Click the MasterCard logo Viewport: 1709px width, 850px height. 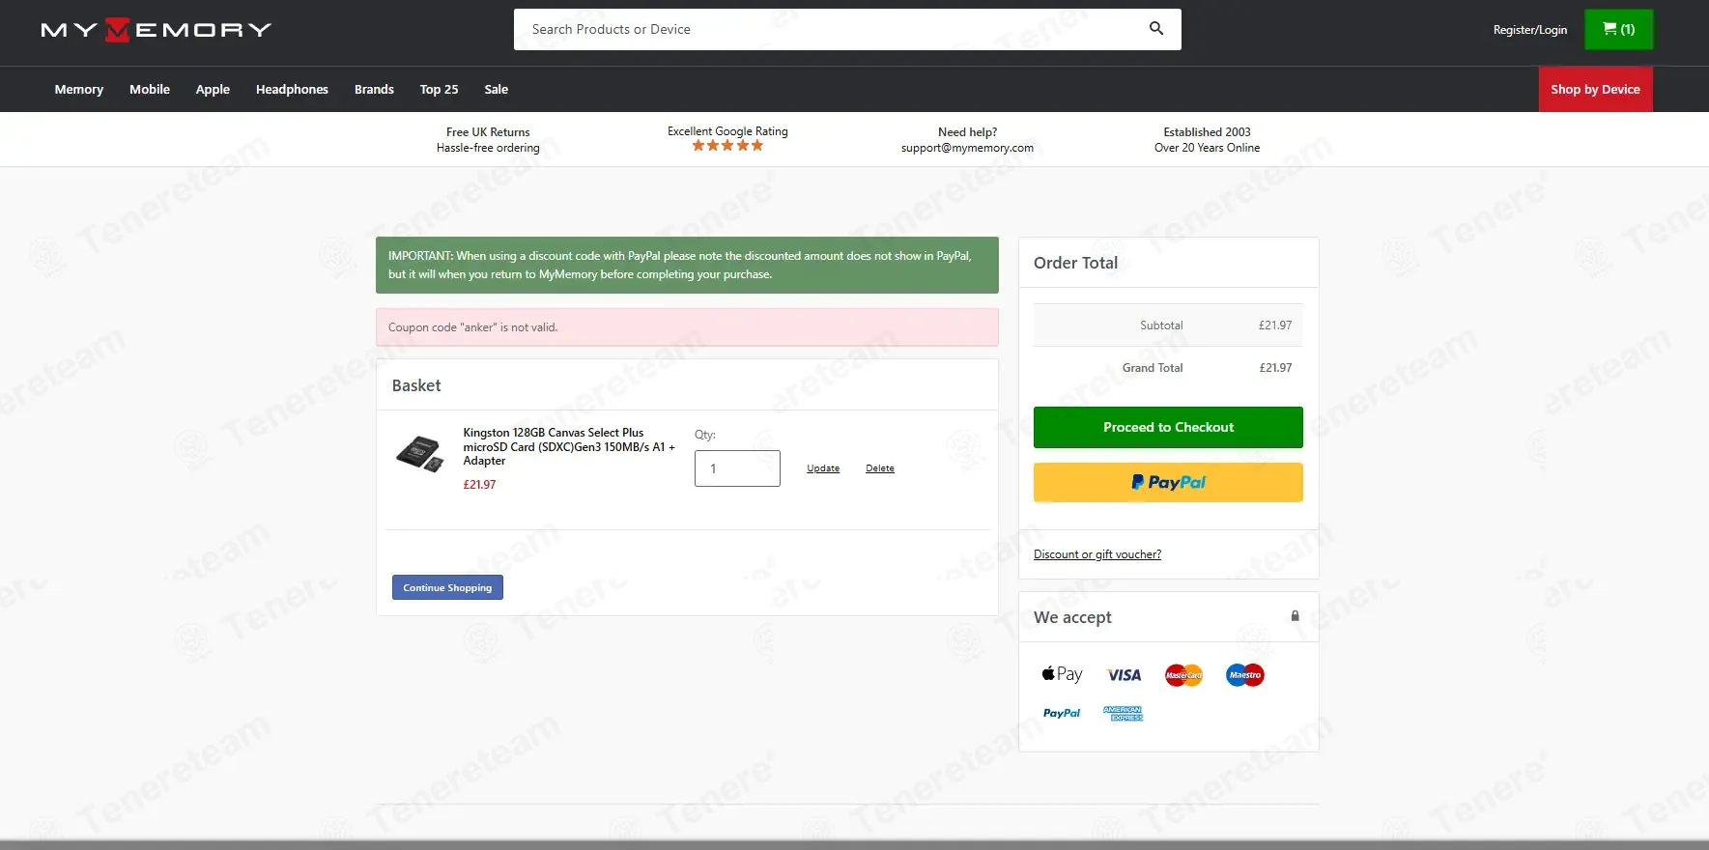1183,675
